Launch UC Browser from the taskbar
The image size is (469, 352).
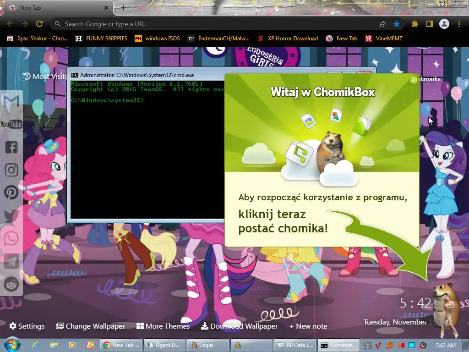click(90, 345)
